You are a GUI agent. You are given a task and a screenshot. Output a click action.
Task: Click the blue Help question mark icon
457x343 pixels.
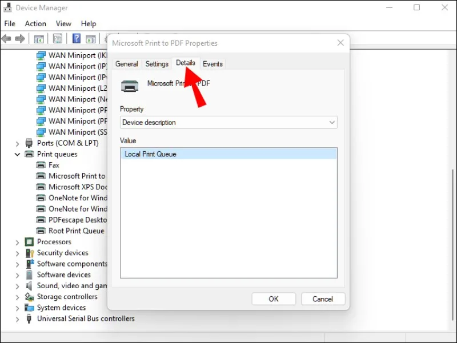coord(77,38)
